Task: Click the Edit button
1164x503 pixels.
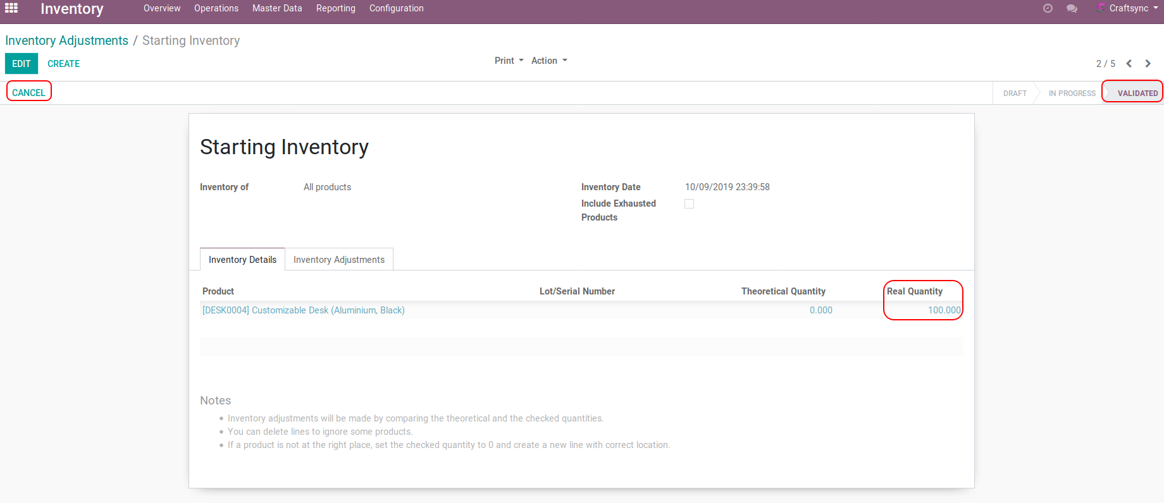Action: coord(22,63)
